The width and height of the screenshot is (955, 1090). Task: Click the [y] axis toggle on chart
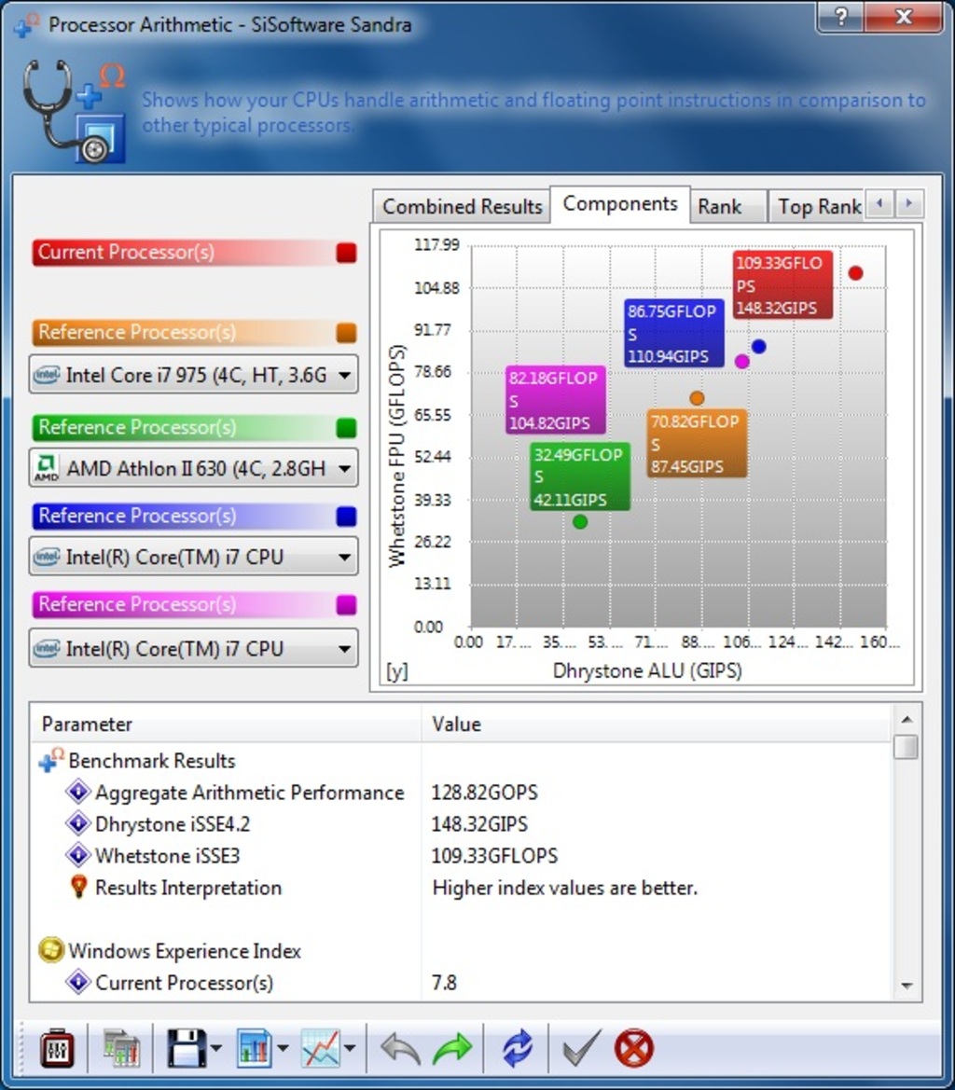tap(397, 671)
